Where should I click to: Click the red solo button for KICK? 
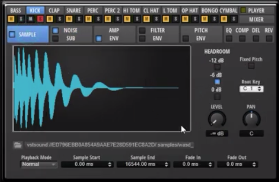coord(40,19)
